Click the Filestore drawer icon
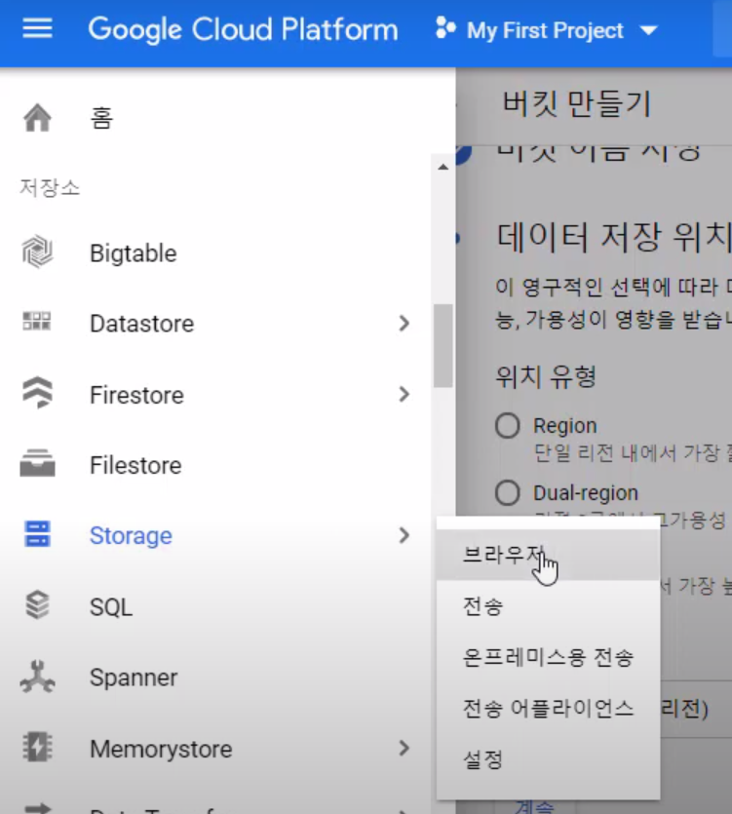The height and width of the screenshot is (814, 732). (37, 463)
